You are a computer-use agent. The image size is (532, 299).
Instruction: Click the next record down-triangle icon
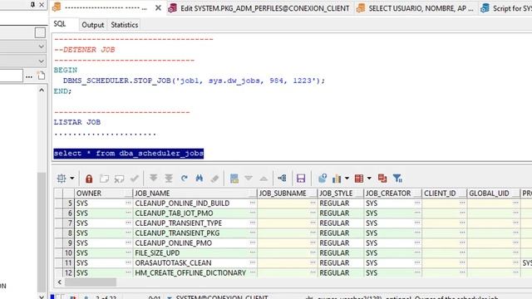coord(249,179)
